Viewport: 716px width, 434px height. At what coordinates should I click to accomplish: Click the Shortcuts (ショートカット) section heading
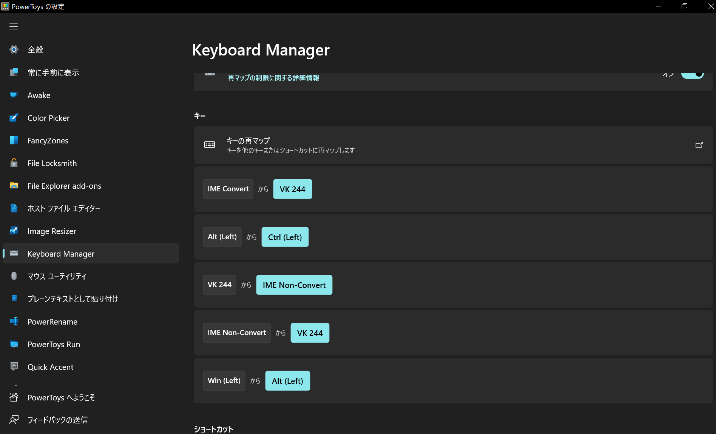click(214, 429)
